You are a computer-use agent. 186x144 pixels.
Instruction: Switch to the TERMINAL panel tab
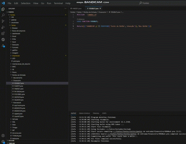click(96, 113)
